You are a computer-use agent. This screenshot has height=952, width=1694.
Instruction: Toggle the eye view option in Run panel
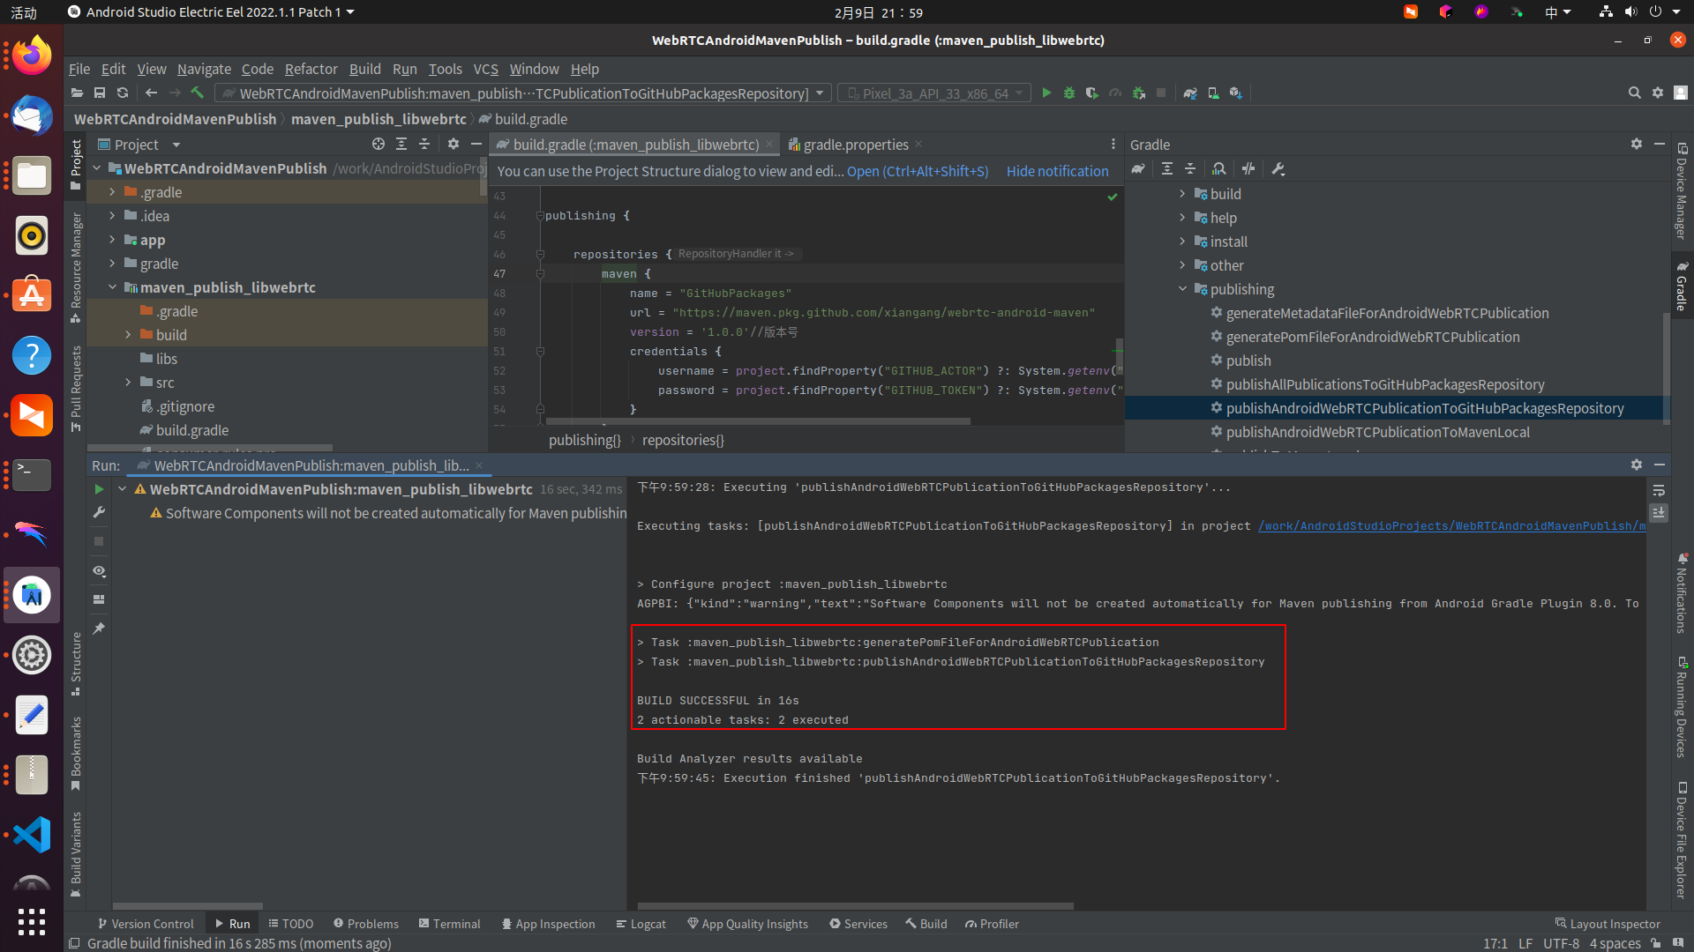pos(99,571)
